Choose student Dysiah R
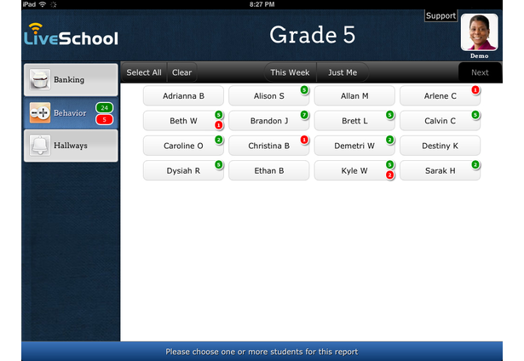The height and width of the screenshot is (361, 524). coord(183,170)
